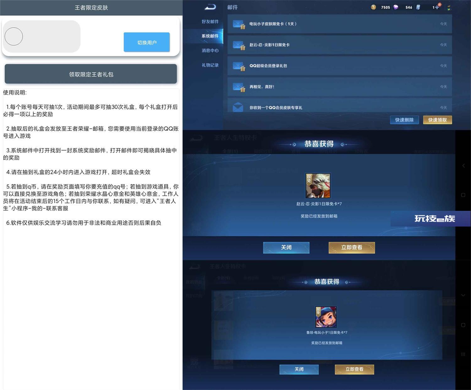Click 立即查看 in the 鲁班 reward dialog
The image size is (471, 390).
355,369
